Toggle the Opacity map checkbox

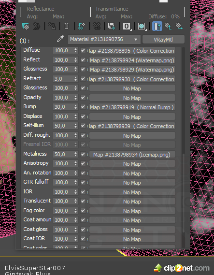[x=83, y=98]
